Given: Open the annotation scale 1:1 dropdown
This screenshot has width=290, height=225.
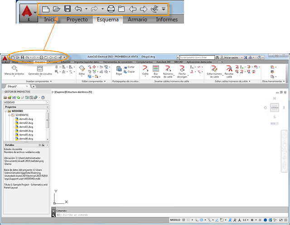Looking at the screenshot, I should coord(246,220).
